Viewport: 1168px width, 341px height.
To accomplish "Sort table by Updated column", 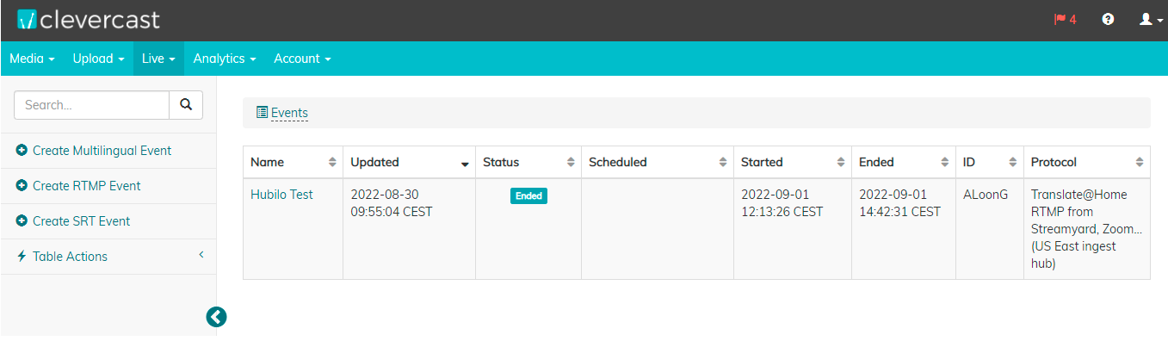I will click(409, 162).
